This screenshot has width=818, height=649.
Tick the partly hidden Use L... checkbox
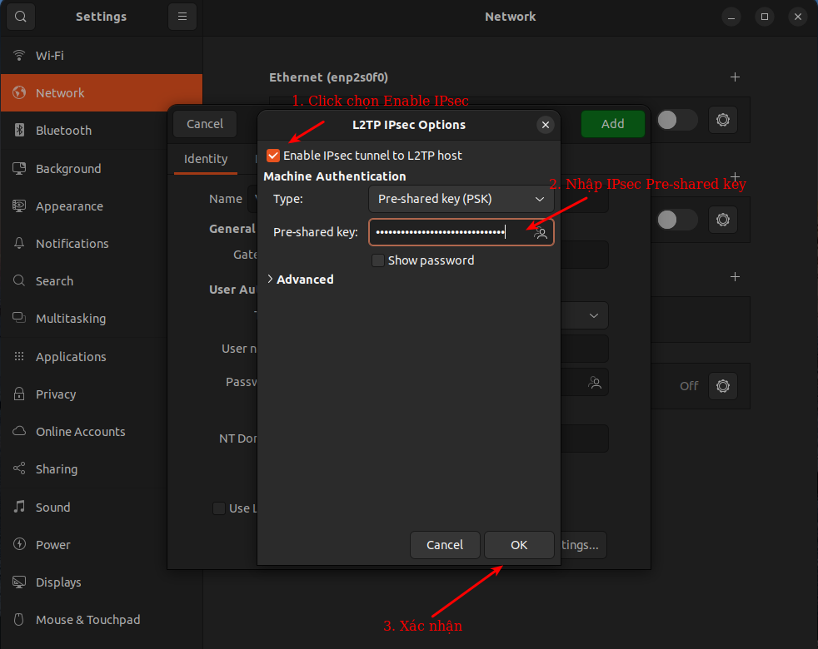click(219, 508)
